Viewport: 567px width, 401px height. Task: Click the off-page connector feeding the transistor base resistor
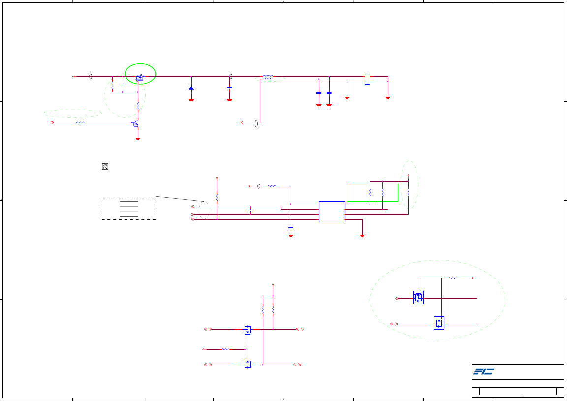coord(52,123)
